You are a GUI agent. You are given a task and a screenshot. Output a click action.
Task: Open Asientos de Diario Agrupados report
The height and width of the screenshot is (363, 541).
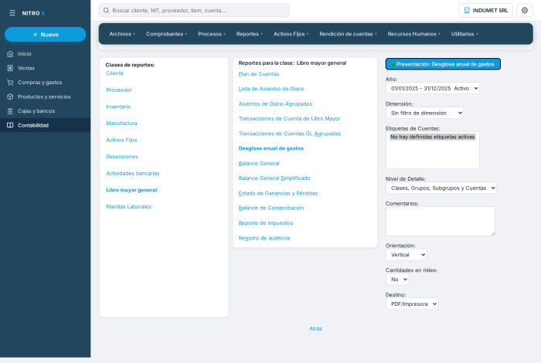pyautogui.click(x=275, y=103)
